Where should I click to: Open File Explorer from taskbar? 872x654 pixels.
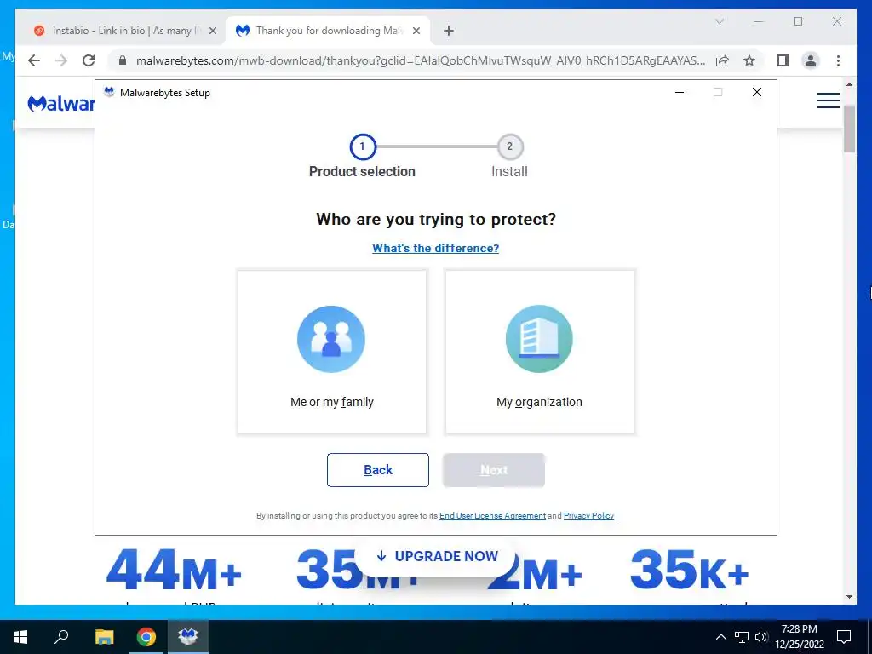pos(104,637)
